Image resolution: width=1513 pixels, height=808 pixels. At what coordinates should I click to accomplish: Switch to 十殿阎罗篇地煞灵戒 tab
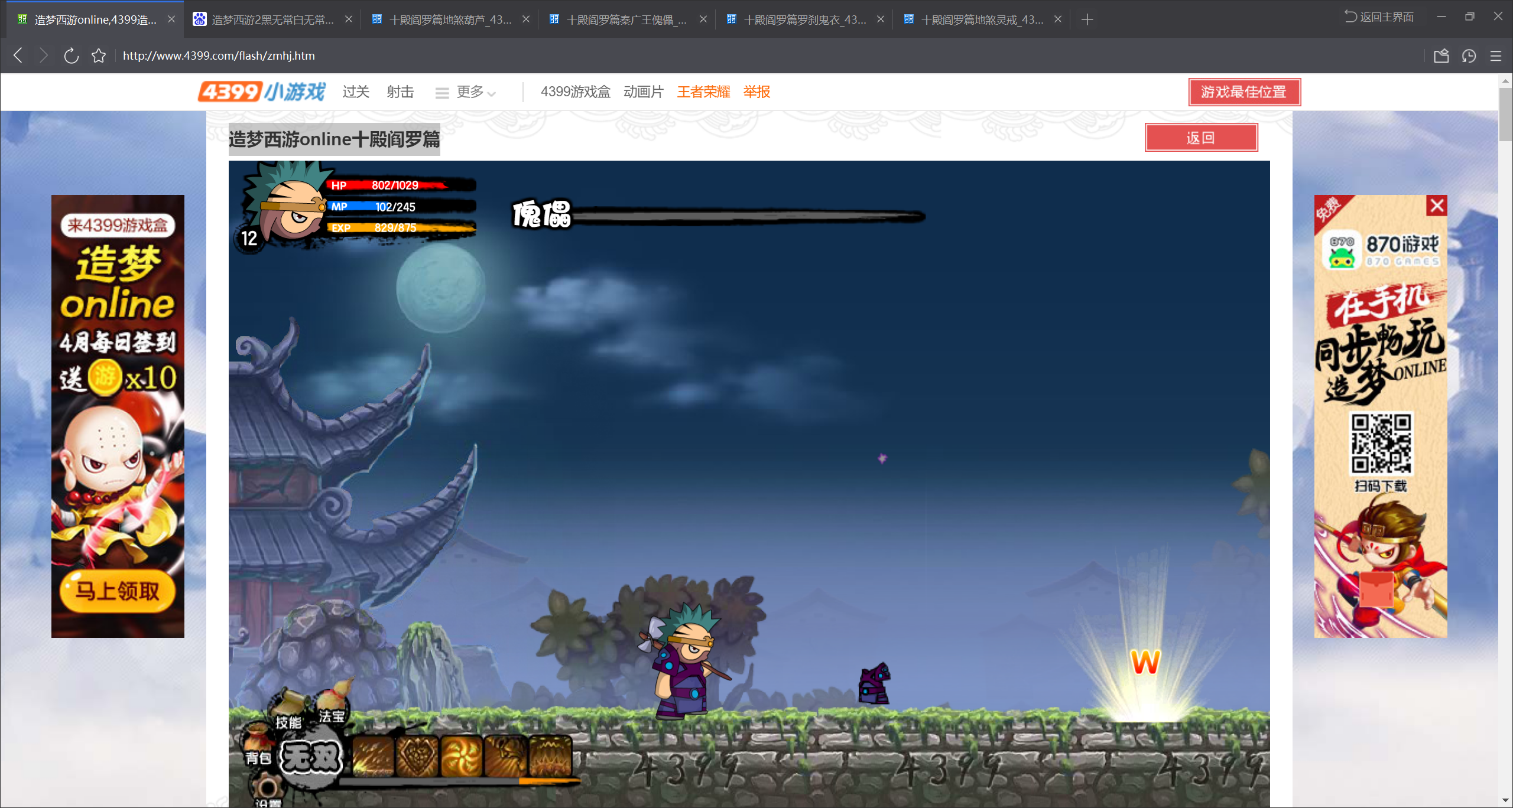[973, 19]
